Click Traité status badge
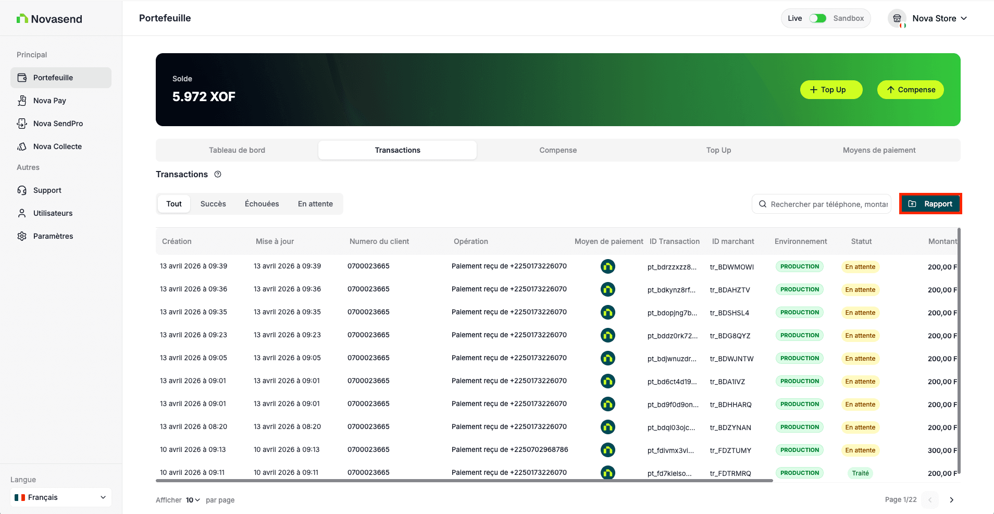Viewport: 994px width, 514px height. tap(860, 473)
